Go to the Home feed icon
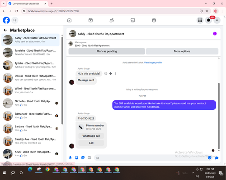Image resolution: width=226 pixels, height=180 pixels. 69,20
